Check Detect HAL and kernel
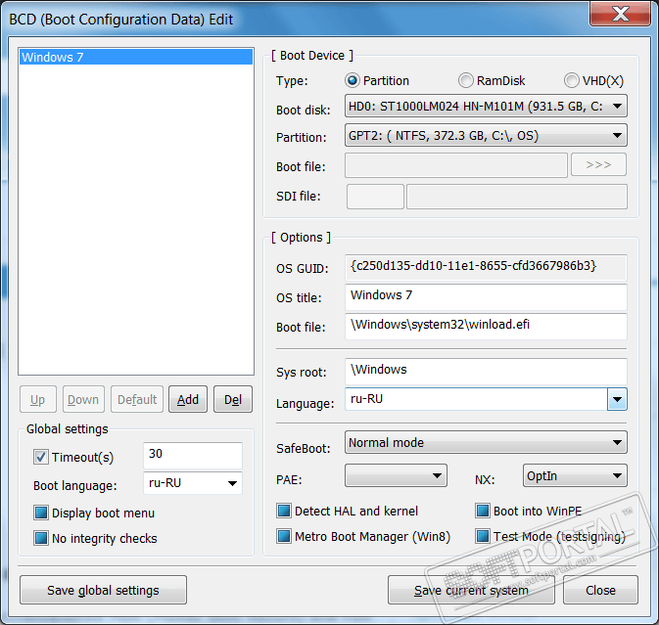This screenshot has height=625, width=659. click(x=284, y=511)
